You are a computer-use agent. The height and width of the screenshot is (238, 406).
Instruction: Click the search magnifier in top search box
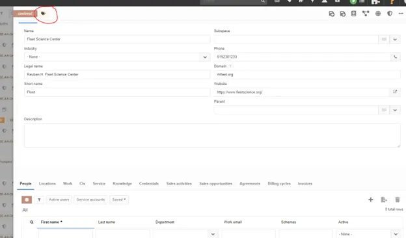click(x=263, y=1)
